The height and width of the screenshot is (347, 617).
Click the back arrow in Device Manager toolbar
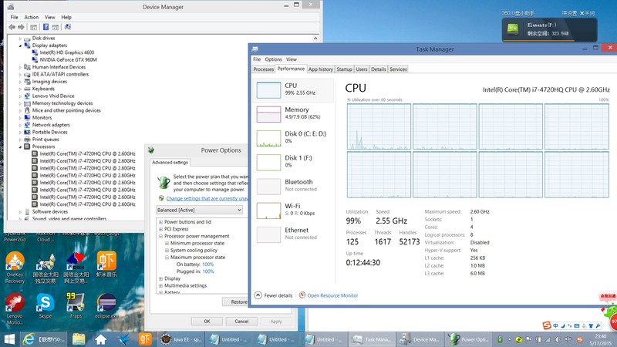(12, 27)
